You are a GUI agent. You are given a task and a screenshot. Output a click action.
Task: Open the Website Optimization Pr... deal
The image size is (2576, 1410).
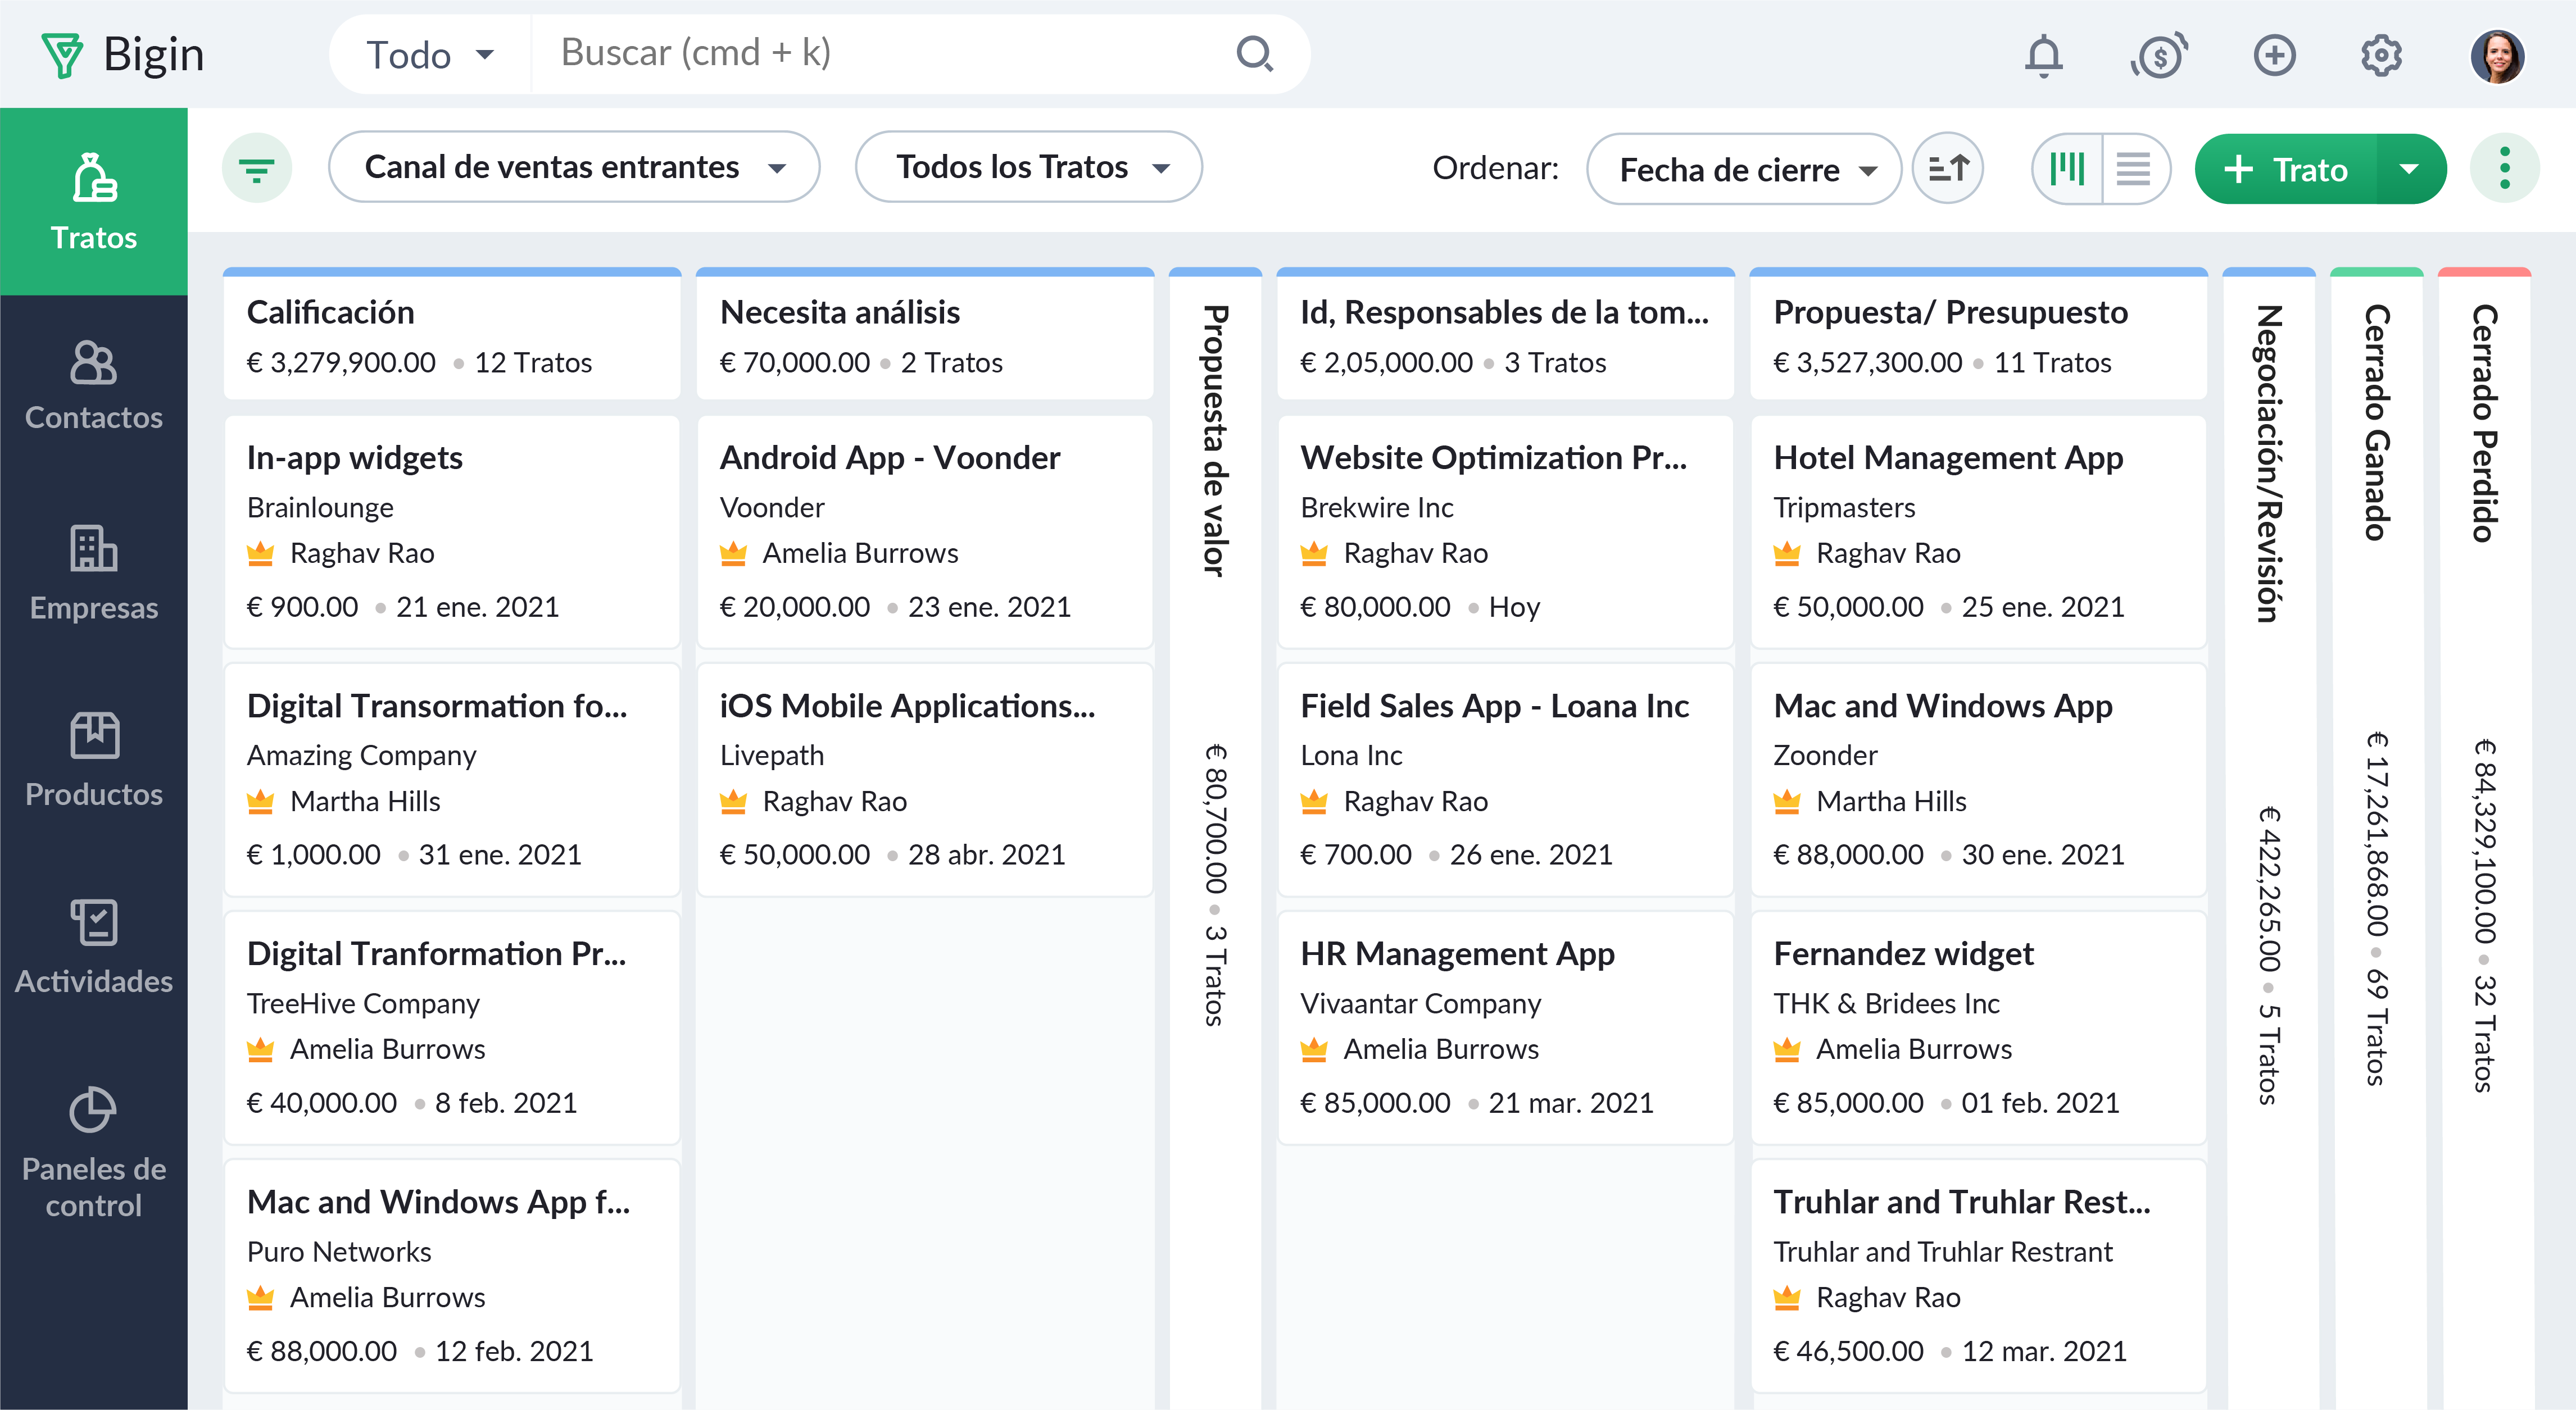click(1505, 531)
